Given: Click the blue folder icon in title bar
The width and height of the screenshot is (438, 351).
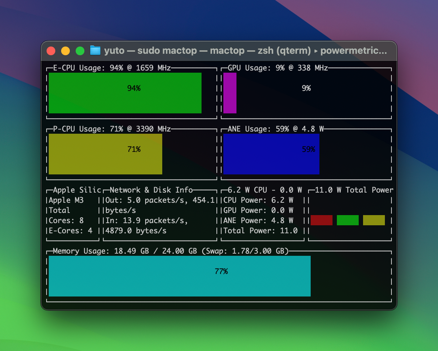Looking at the screenshot, I should (x=95, y=51).
